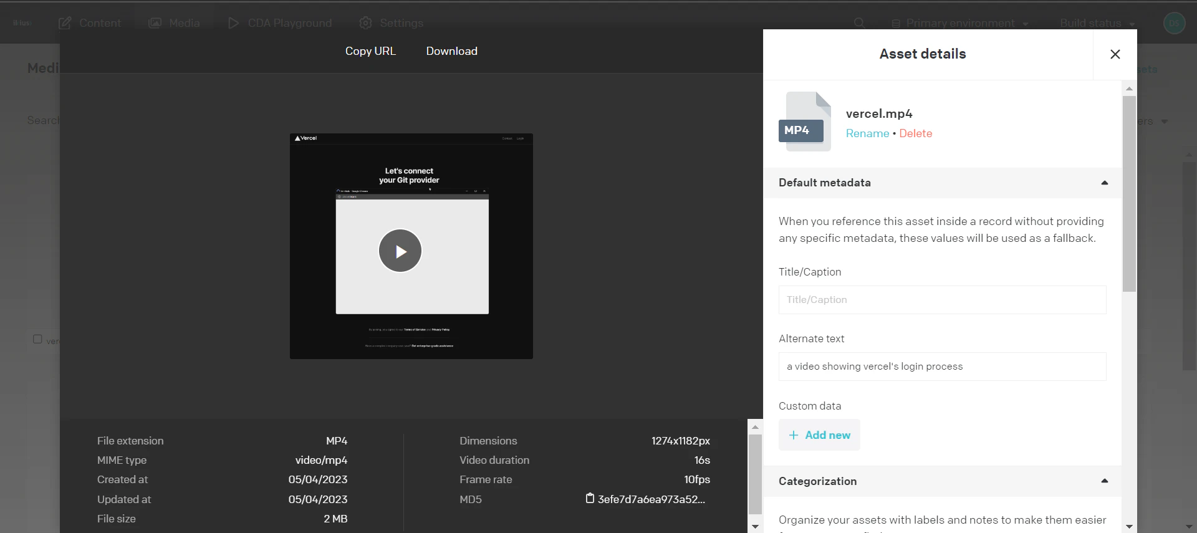This screenshot has width=1197, height=533.
Task: Download the vercel.mp4 asset
Action: (451, 51)
